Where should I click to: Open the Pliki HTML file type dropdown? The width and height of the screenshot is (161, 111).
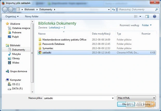pyautogui.click(x=136, y=98)
